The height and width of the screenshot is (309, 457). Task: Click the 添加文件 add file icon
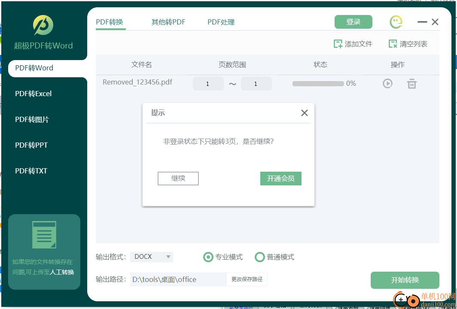pos(338,44)
